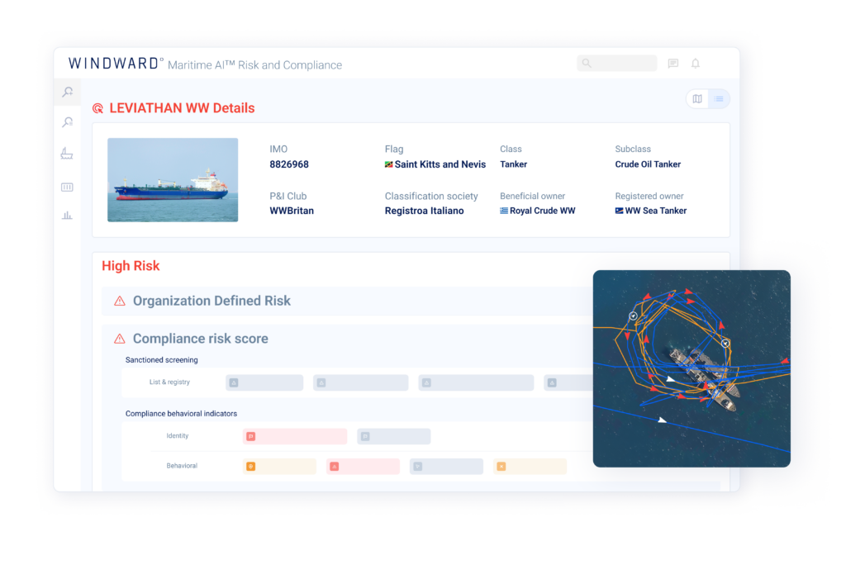Screen dimensions: 846x565
Task: Click the ship icon in the left sidebar
Action: [68, 153]
